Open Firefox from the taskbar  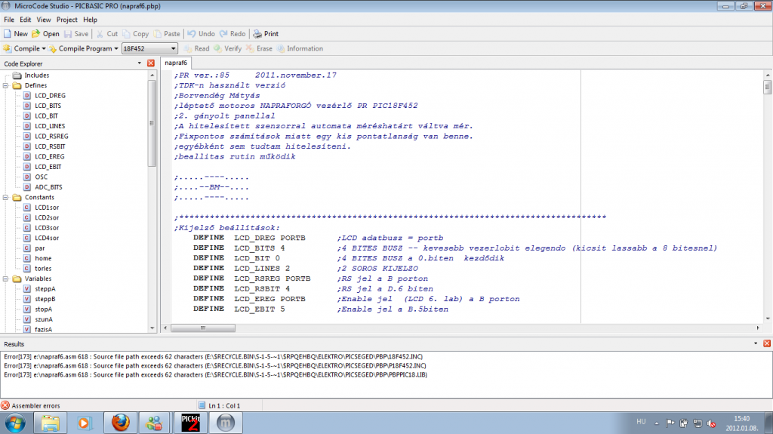[x=120, y=423]
